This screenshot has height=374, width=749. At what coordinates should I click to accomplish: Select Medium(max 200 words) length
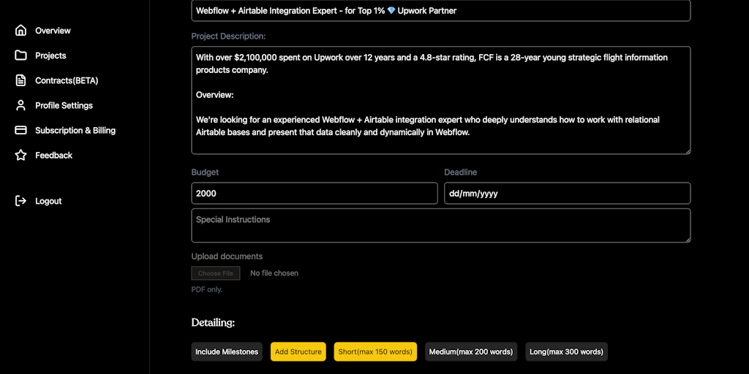[x=470, y=351]
